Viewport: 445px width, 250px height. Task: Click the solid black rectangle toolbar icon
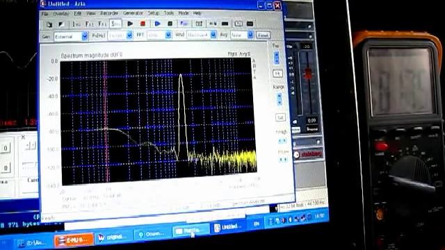coord(225,24)
